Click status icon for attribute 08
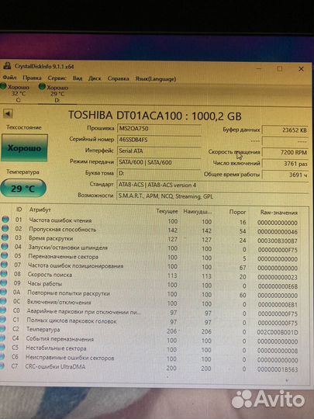 [x=3, y=274]
